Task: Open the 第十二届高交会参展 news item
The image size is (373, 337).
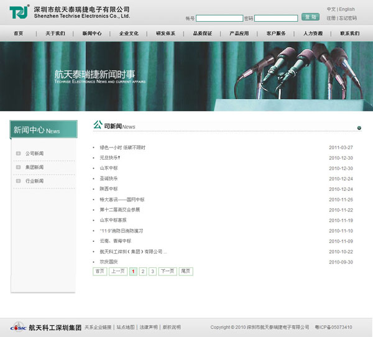Action: [x=120, y=210]
